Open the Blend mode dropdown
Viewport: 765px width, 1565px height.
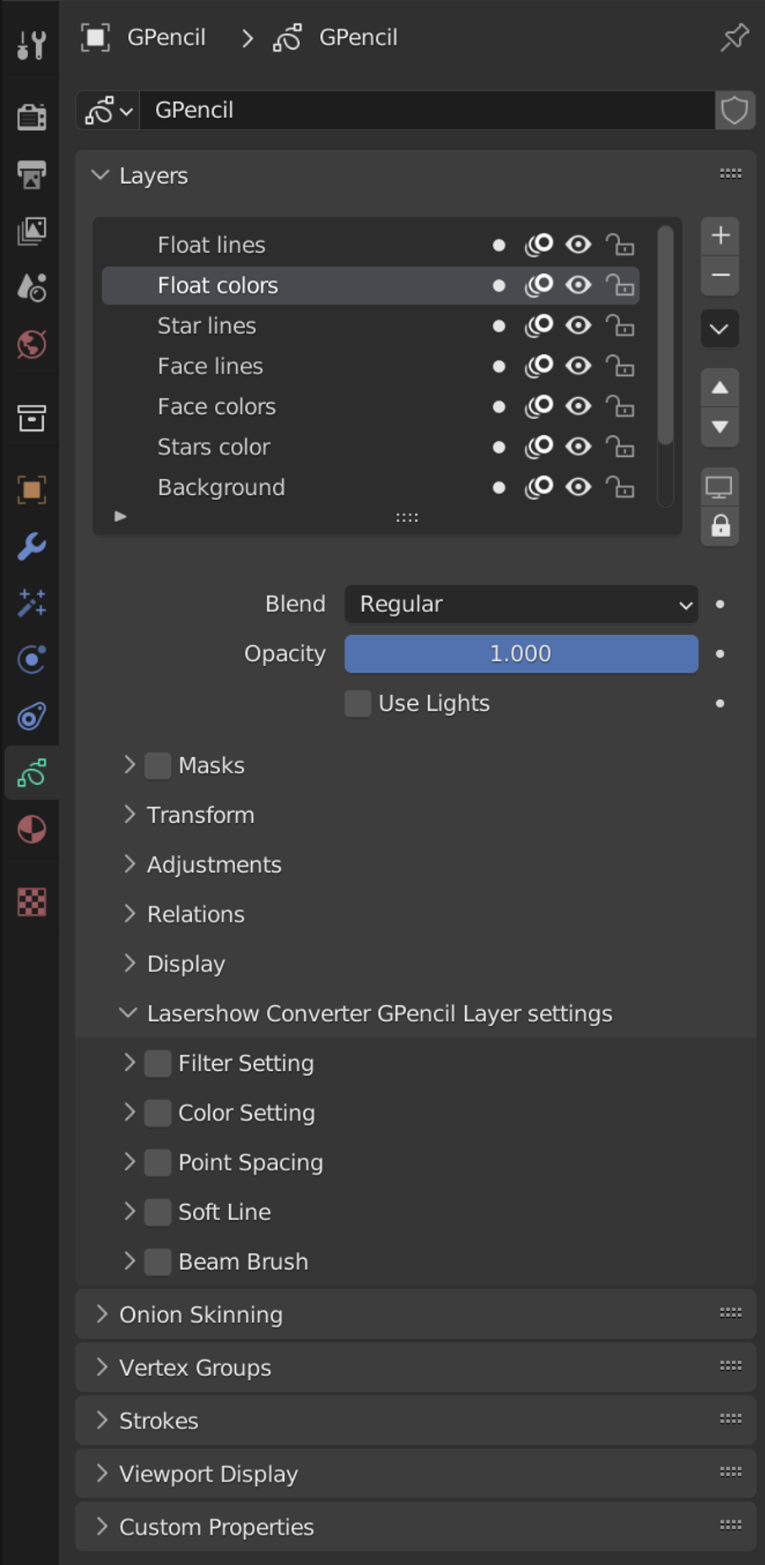tap(521, 604)
